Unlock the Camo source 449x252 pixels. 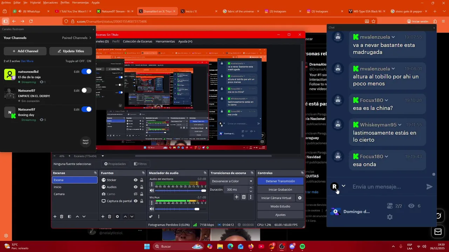[142, 194]
